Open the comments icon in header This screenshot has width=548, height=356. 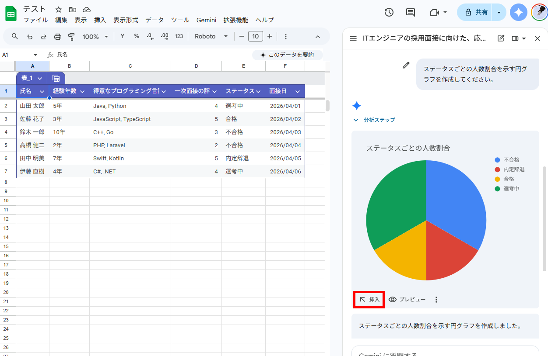pyautogui.click(x=411, y=12)
